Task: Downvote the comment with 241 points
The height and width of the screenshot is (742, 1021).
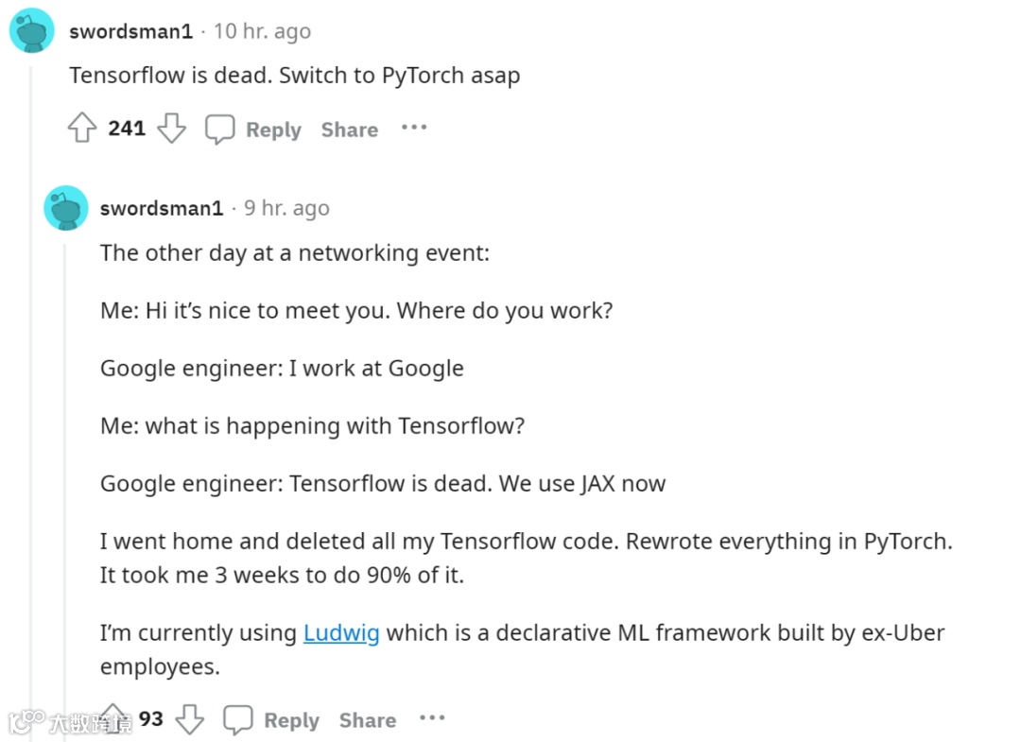Action: click(171, 129)
